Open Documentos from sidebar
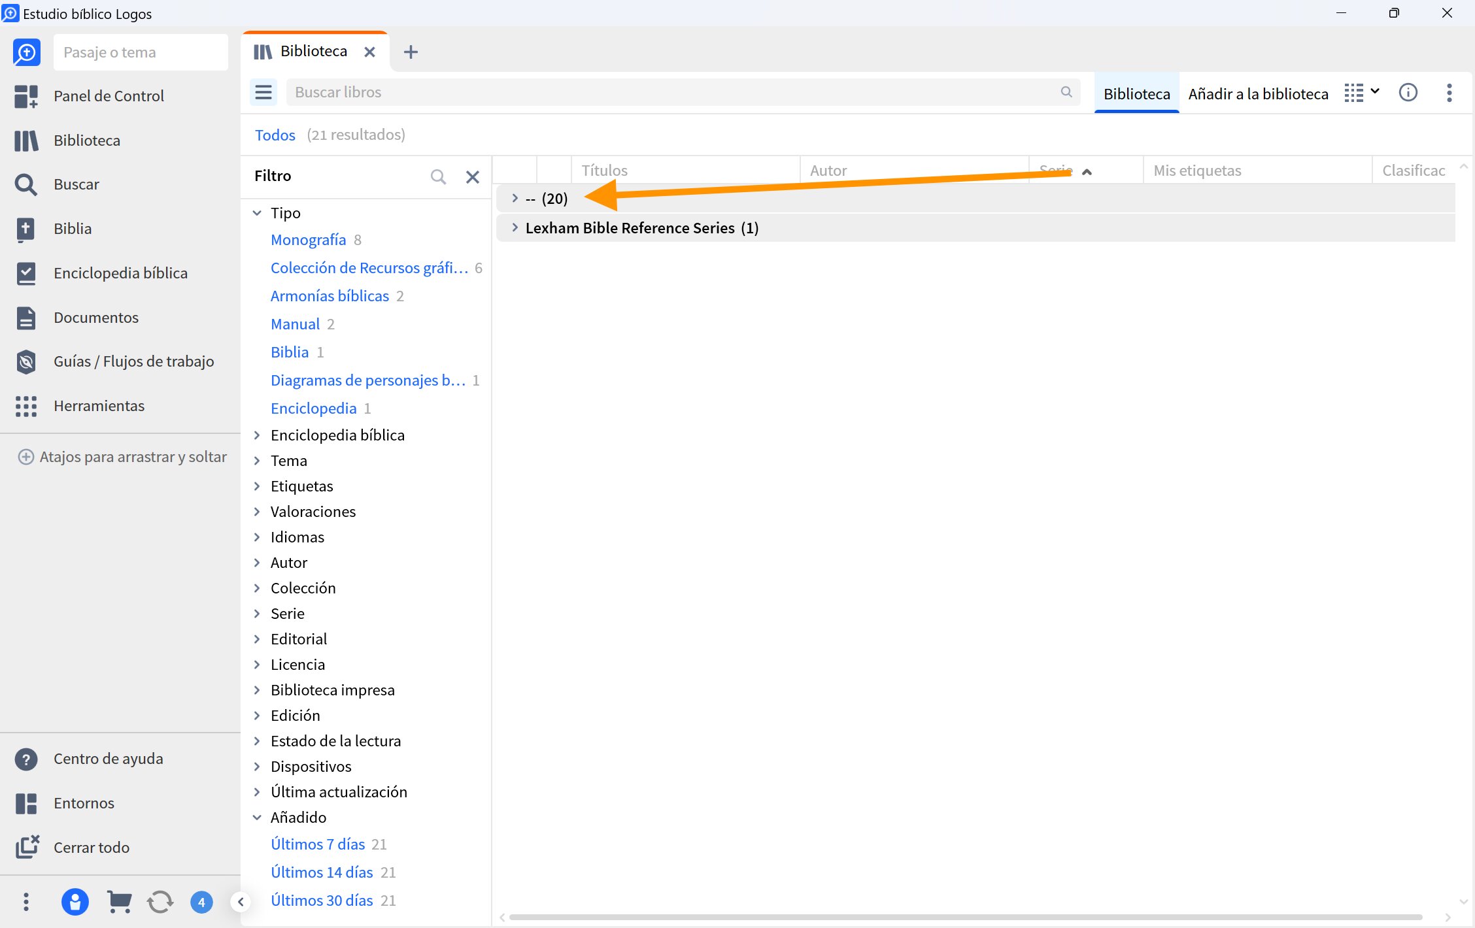This screenshot has width=1475, height=928. coord(95,318)
